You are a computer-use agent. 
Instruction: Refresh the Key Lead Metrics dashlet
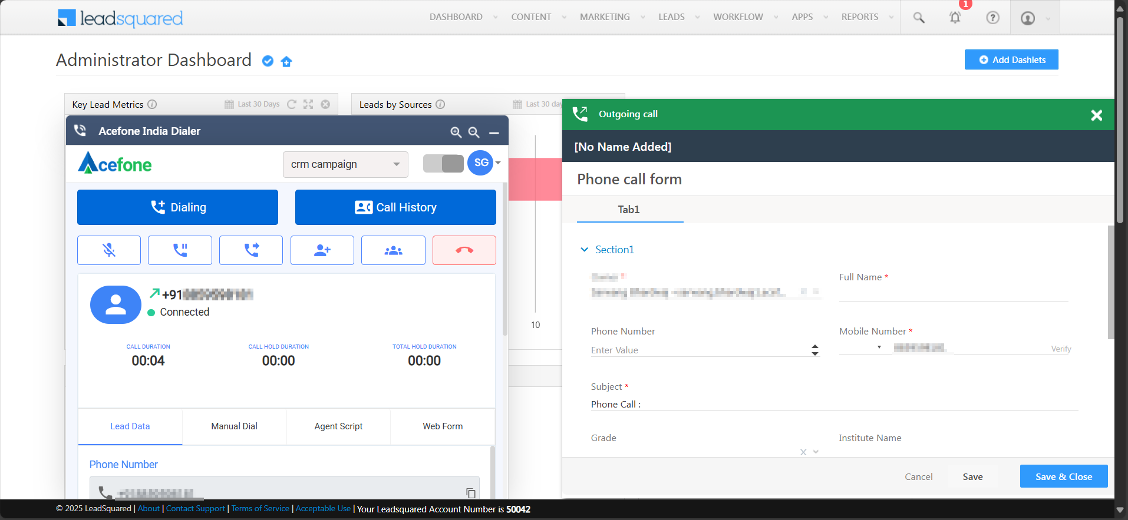(x=291, y=104)
